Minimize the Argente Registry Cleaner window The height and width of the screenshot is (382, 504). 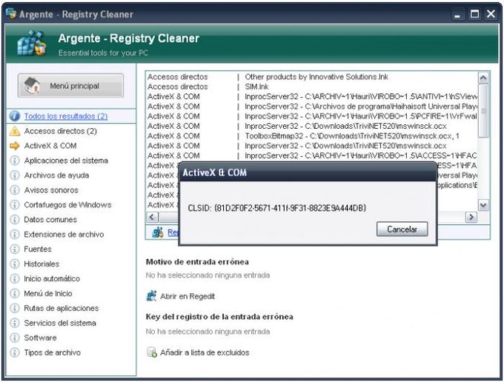tap(457, 14)
